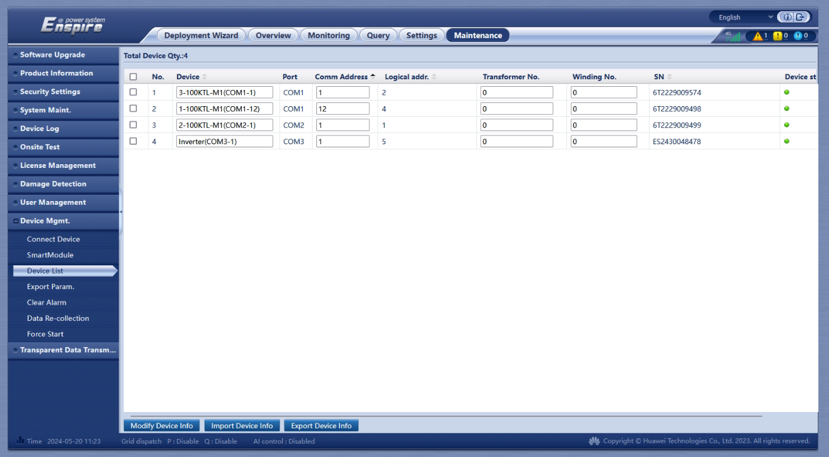Click the 4G signal strength icon
This screenshot has height=457, width=829.
(733, 36)
